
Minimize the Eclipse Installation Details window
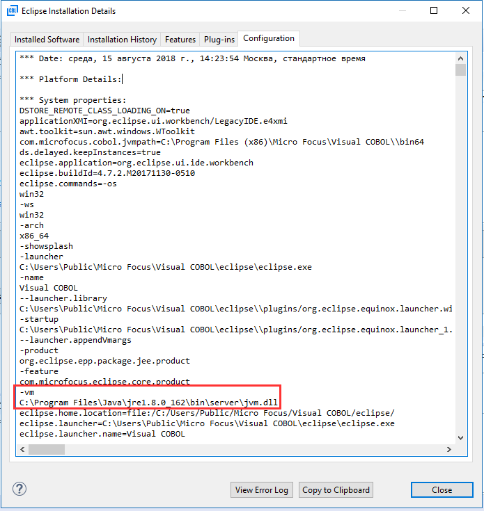coord(403,10)
